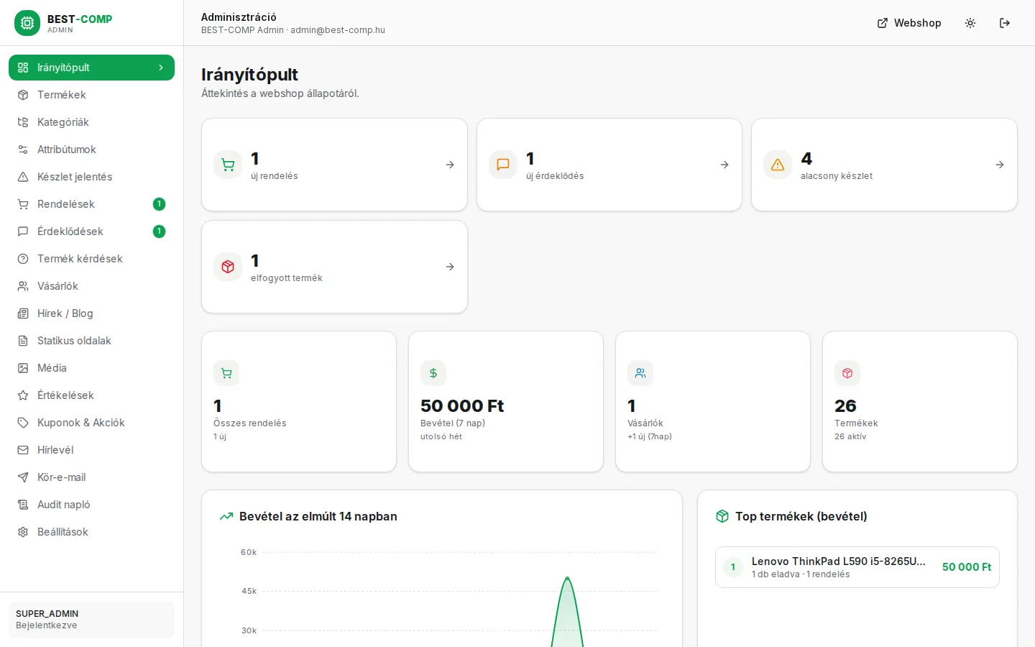Click the red box icon on elfogyott termék card
Screen dimensions: 1035x647
228,267
